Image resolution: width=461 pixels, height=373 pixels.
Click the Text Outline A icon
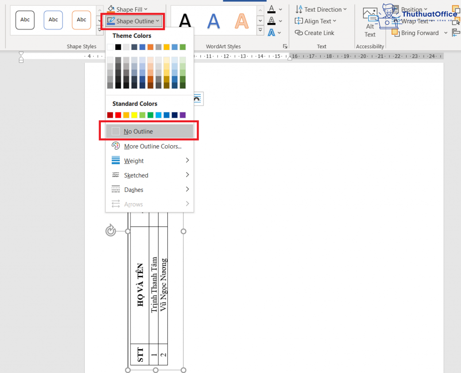pyautogui.click(x=271, y=21)
